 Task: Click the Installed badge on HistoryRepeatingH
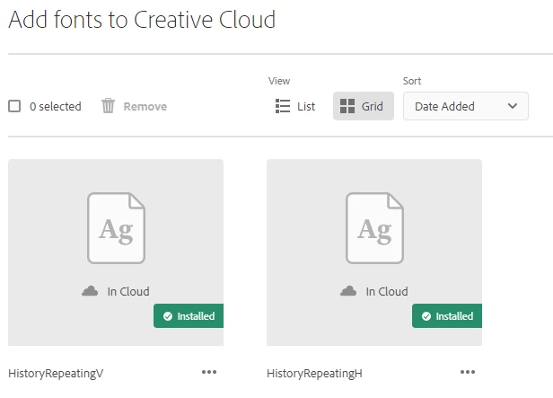point(447,315)
